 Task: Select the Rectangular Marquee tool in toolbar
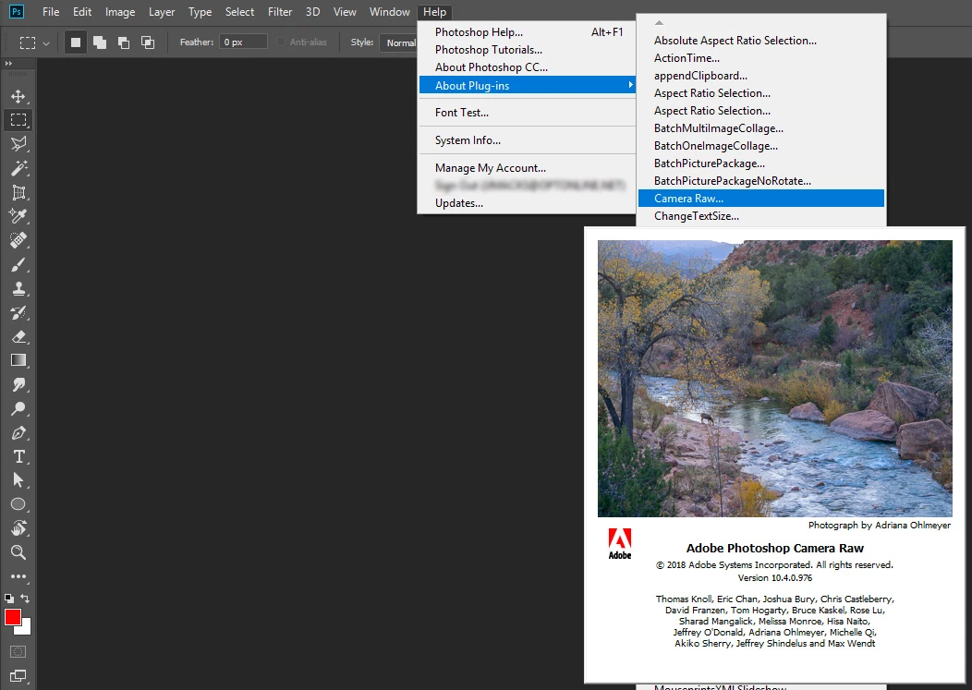coord(18,120)
